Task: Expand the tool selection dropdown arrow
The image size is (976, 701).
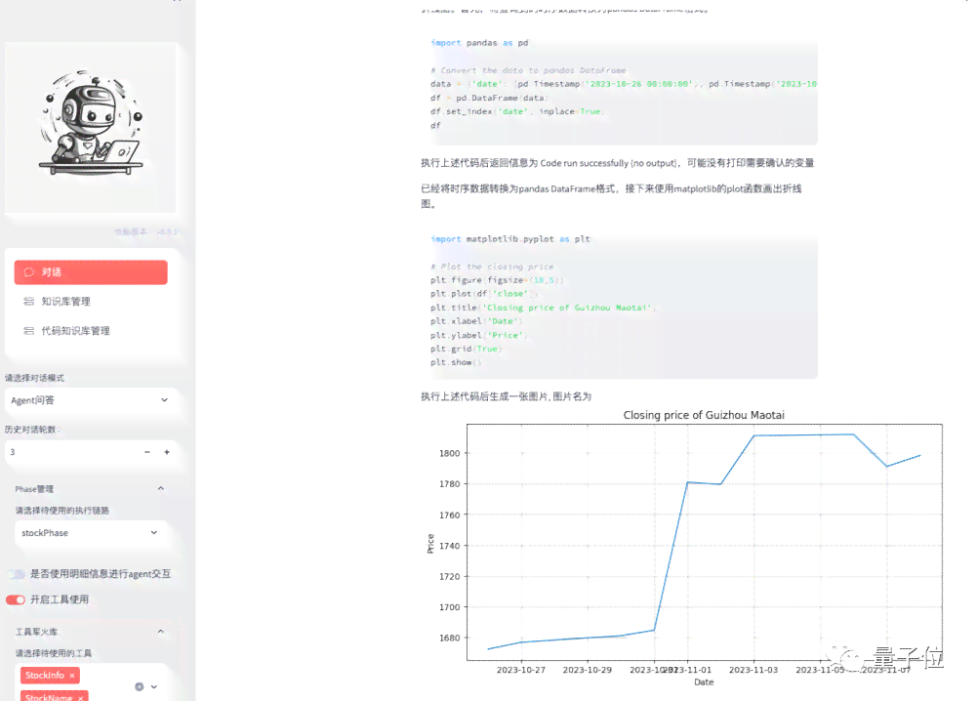Action: point(154,686)
